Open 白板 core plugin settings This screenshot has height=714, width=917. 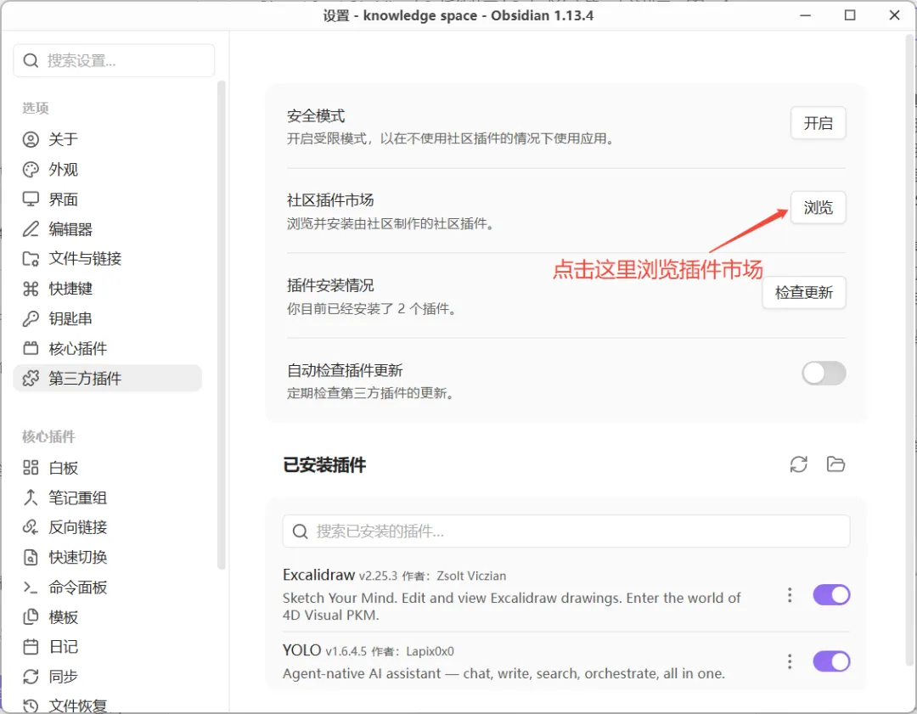[107, 467]
